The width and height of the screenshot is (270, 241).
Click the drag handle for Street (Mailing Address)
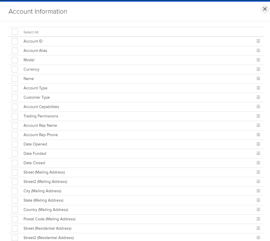click(258, 172)
